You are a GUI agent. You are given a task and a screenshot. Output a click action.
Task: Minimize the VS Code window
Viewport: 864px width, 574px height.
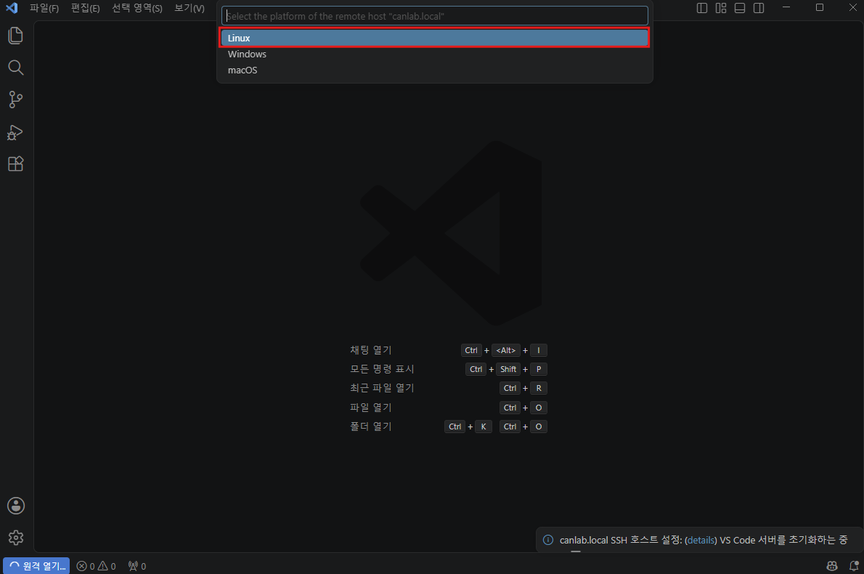click(x=786, y=8)
